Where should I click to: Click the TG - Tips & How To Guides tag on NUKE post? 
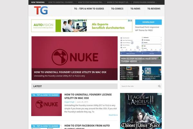45,95
